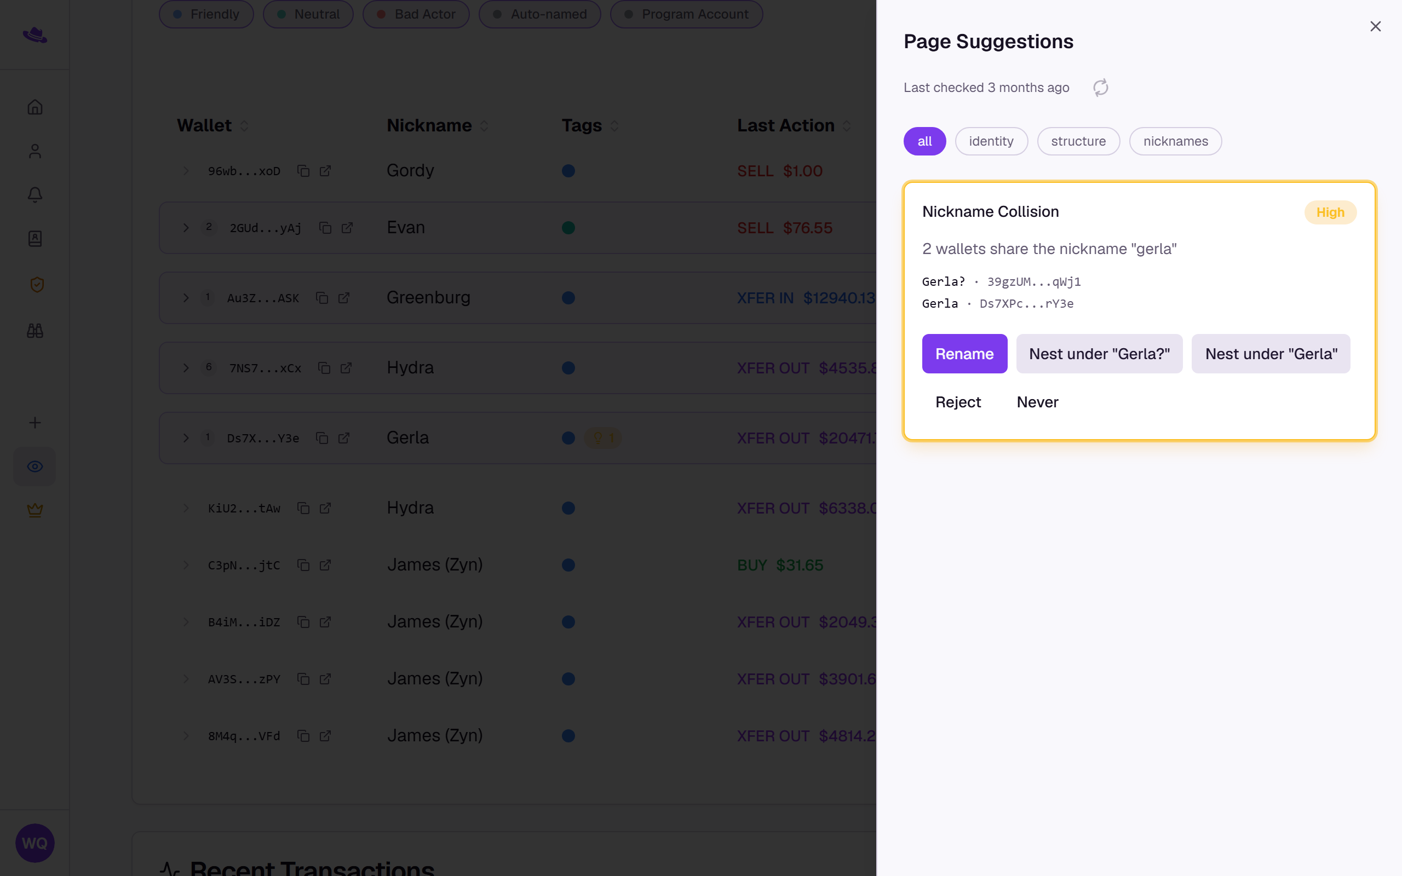The height and width of the screenshot is (876, 1402).
Task: Click the green tag dot for Evan
Action: tap(568, 228)
